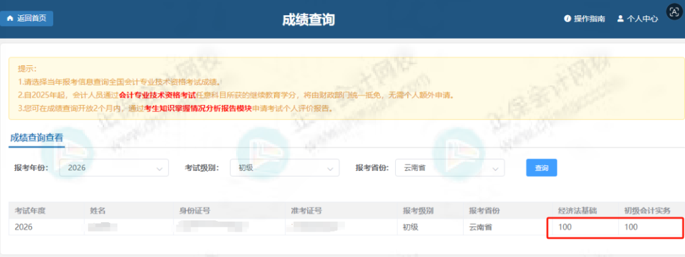Click the 报考级别 column header
The height and width of the screenshot is (257, 685).
[x=418, y=211]
